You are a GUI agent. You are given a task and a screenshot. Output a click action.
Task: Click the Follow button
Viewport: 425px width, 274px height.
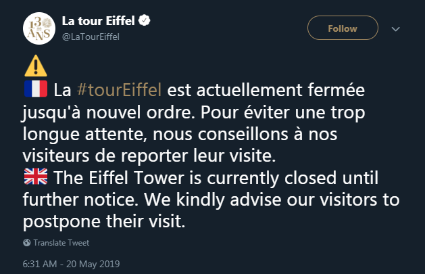(343, 28)
